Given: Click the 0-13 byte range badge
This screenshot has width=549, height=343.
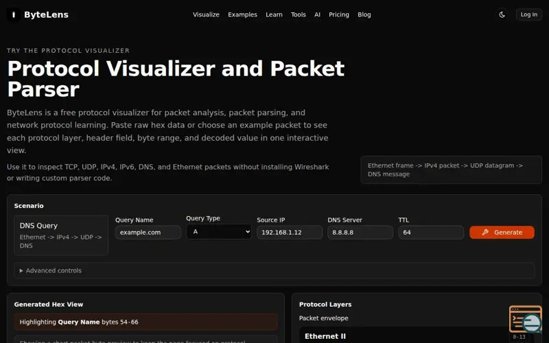Looking at the screenshot, I should pyautogui.click(x=519, y=337).
